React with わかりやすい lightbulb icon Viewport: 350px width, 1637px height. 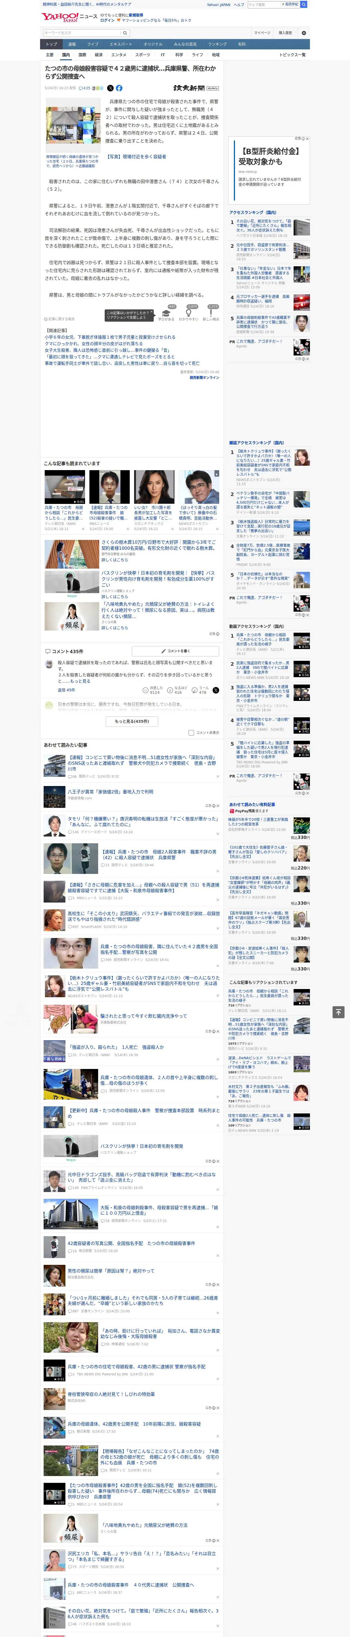click(x=189, y=313)
